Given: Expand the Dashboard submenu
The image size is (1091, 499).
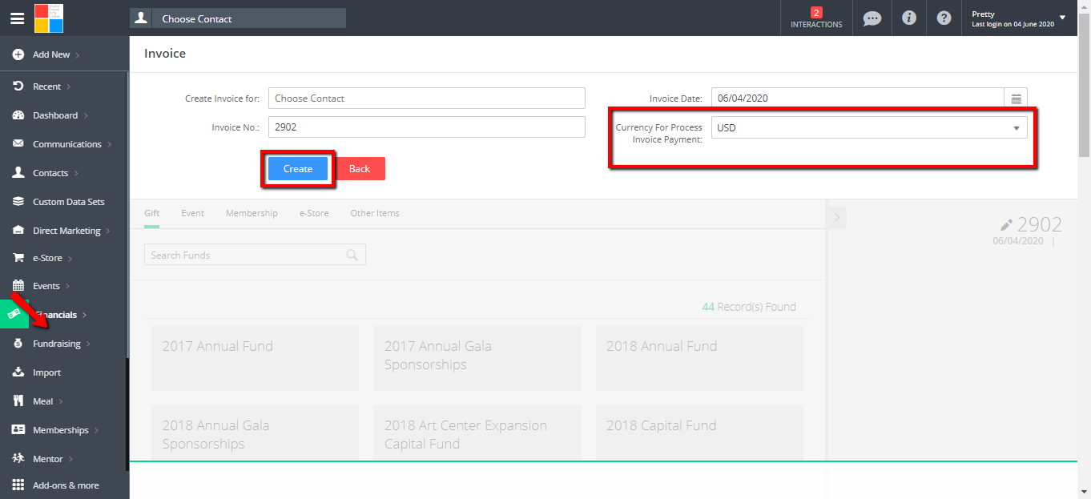Looking at the screenshot, I should pyautogui.click(x=86, y=115).
